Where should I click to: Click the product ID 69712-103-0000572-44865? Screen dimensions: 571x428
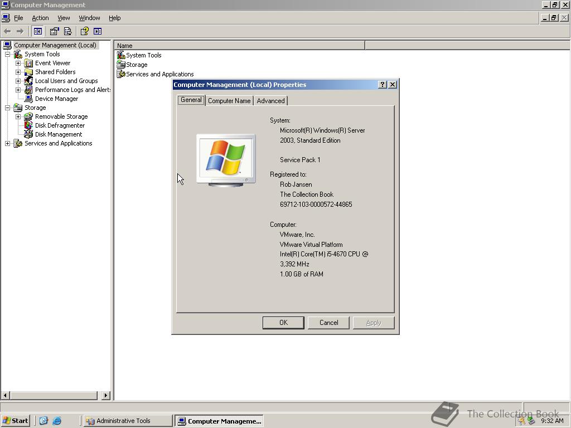(316, 205)
